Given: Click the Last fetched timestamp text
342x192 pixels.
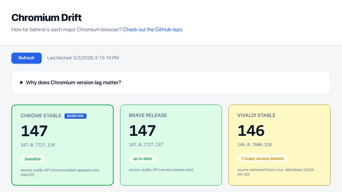Looking at the screenshot, I should [x=83, y=58].
